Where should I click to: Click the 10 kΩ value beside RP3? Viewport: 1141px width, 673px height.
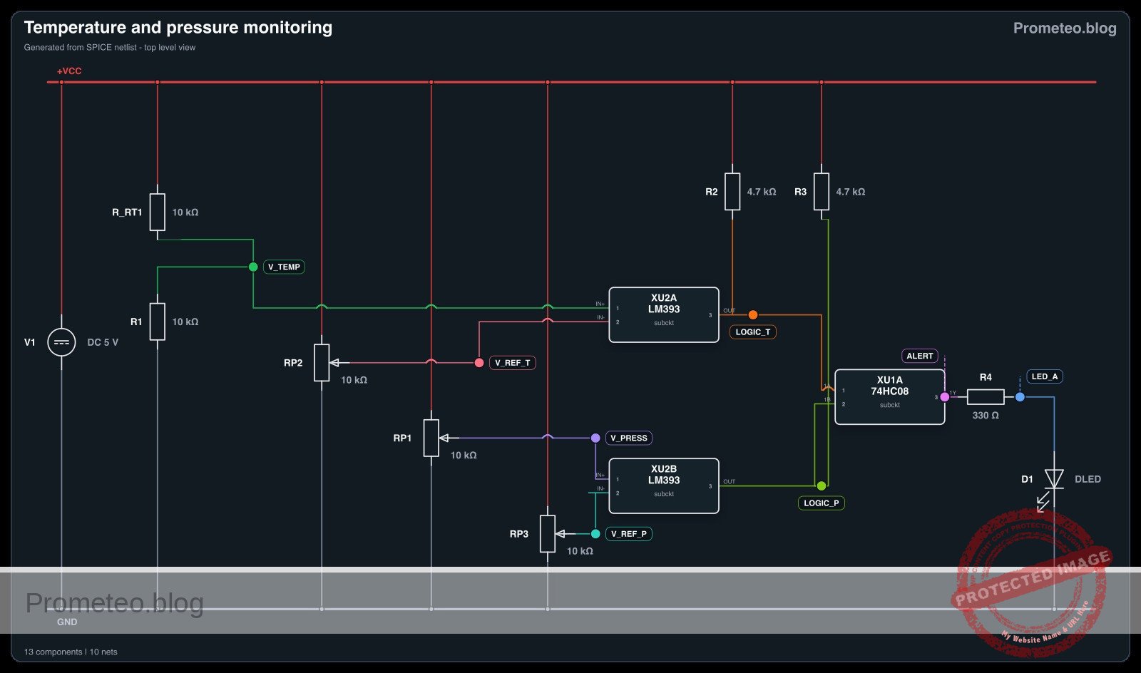(580, 551)
